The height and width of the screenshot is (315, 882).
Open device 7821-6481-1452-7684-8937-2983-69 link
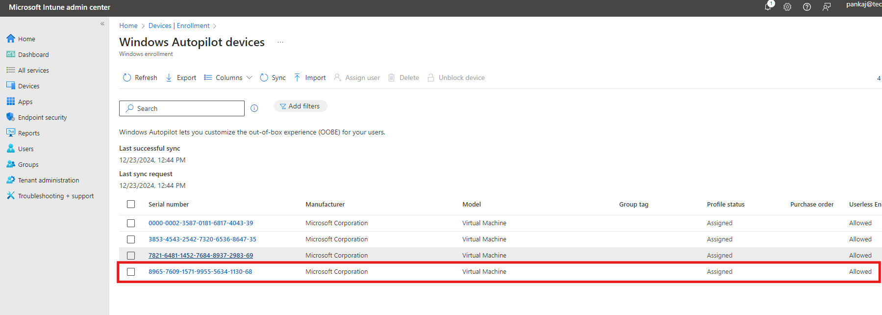(x=201, y=255)
